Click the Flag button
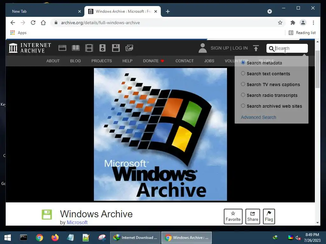Image resolution: width=326 pixels, height=244 pixels. [x=269, y=216]
